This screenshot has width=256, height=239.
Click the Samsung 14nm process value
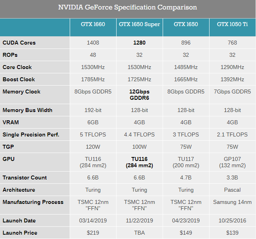click(x=232, y=202)
